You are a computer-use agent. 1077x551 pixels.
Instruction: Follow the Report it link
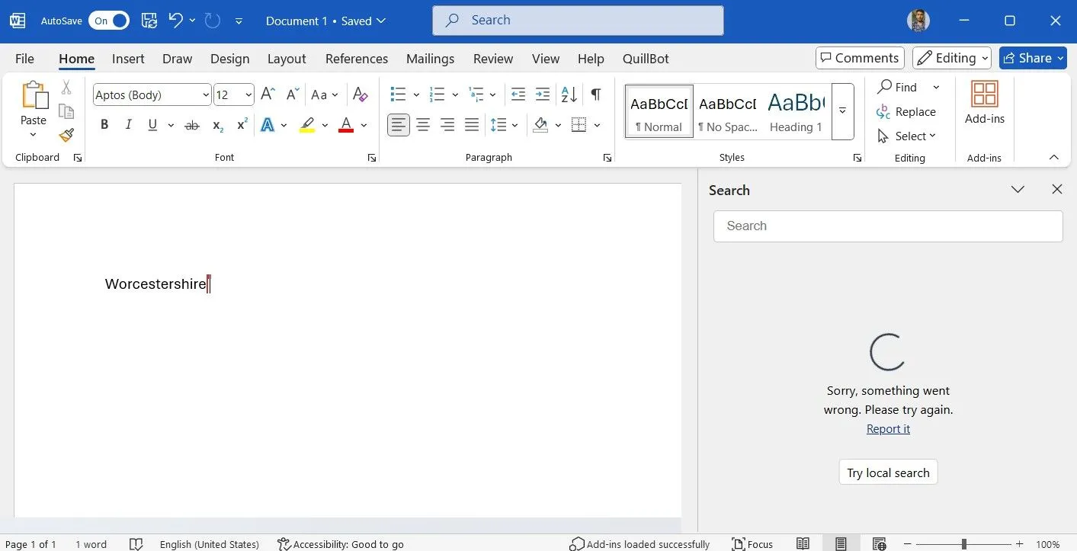tap(888, 429)
